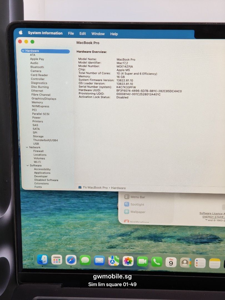Open the Help menu
Screen dimensions: 225x300
click(x=114, y=34)
